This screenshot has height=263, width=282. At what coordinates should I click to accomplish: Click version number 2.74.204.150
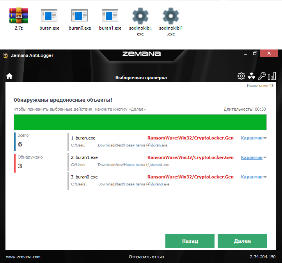point(262,257)
